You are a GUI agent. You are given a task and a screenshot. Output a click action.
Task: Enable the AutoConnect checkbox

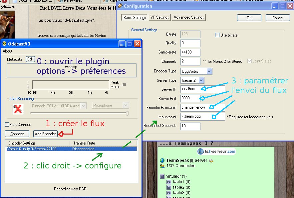[x=7, y=125]
